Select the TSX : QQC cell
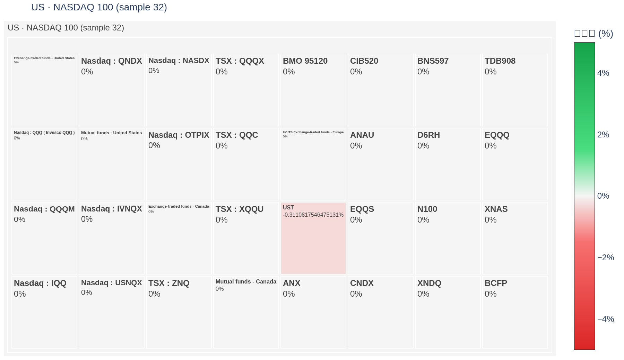Image resolution: width=624 pixels, height=360 pixels. pos(246,164)
